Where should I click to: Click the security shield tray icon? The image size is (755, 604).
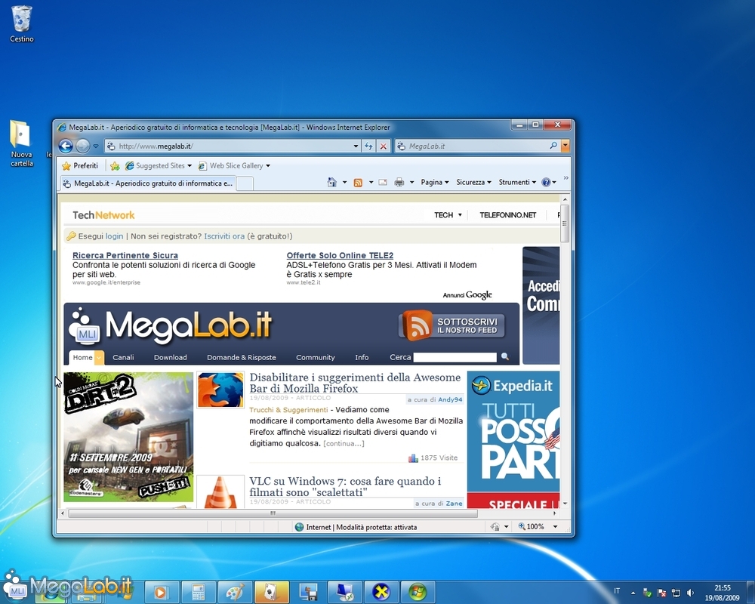coord(648,593)
